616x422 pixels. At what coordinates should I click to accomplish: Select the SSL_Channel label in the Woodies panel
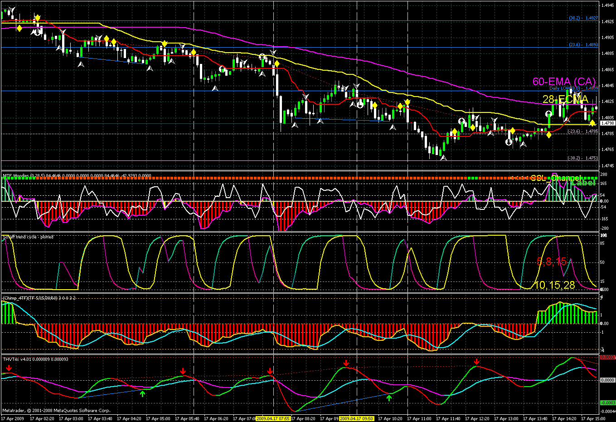(x=555, y=178)
